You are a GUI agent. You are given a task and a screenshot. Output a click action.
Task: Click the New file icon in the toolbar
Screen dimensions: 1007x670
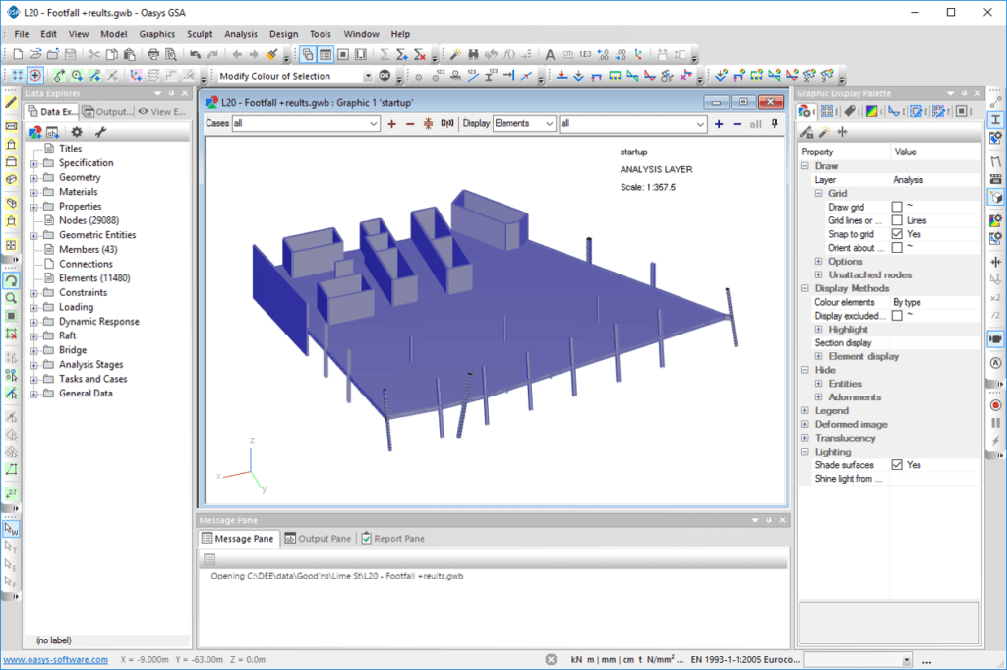coord(18,54)
